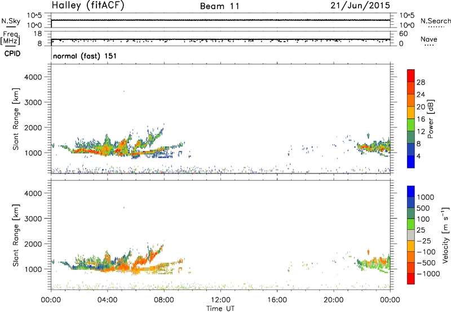Viewport: 451px width, 312px height.
Task: Click the 'Nave' legend label
Action: point(429,39)
